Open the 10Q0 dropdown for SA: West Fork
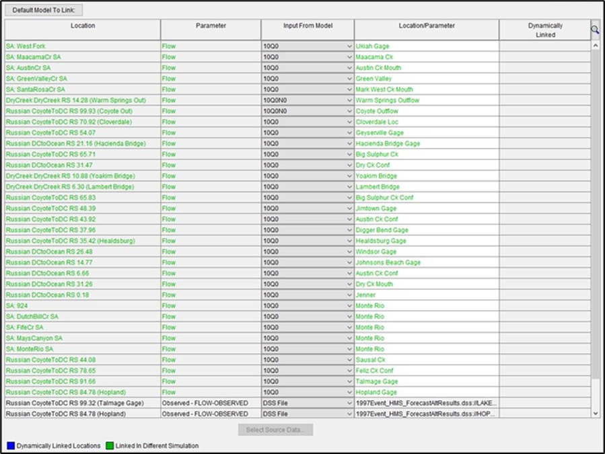This screenshot has height=454, width=605. [348, 46]
